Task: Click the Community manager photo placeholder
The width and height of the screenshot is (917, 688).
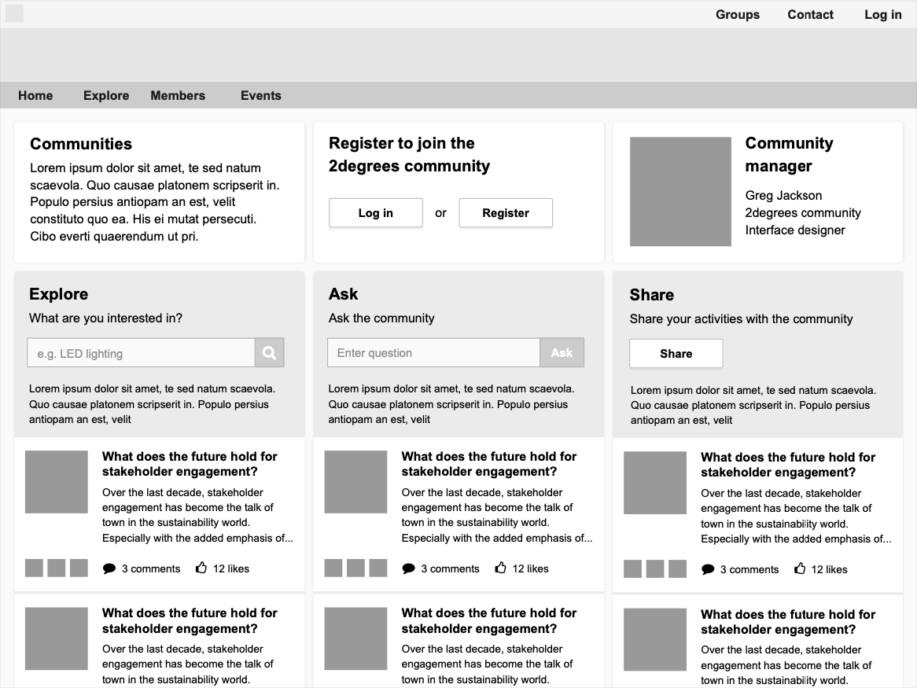Action: (x=680, y=191)
